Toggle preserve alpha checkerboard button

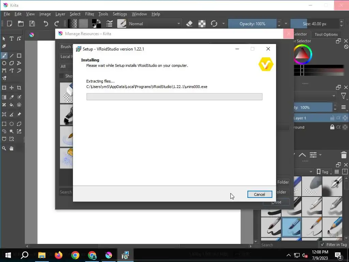pos(202,24)
